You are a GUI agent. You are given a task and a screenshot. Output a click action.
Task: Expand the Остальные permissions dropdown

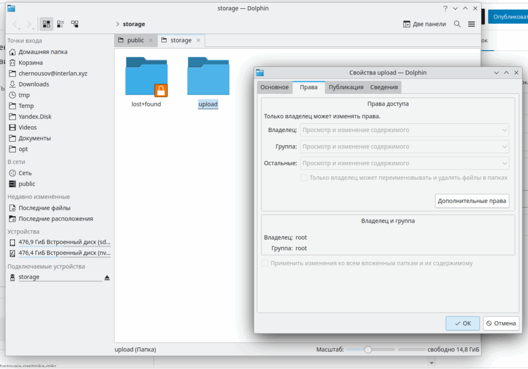click(x=405, y=163)
